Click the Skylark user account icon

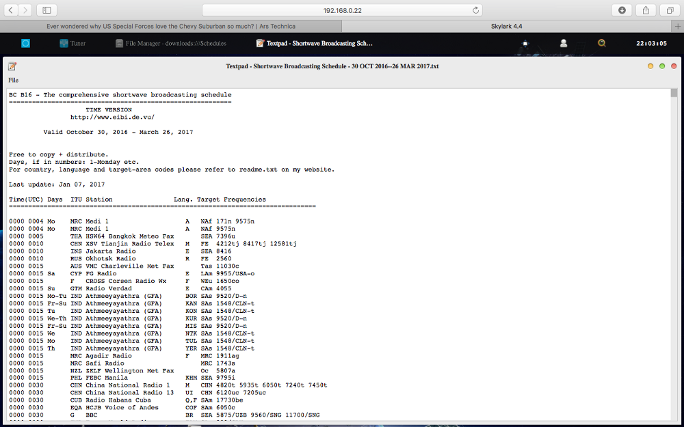(x=564, y=43)
